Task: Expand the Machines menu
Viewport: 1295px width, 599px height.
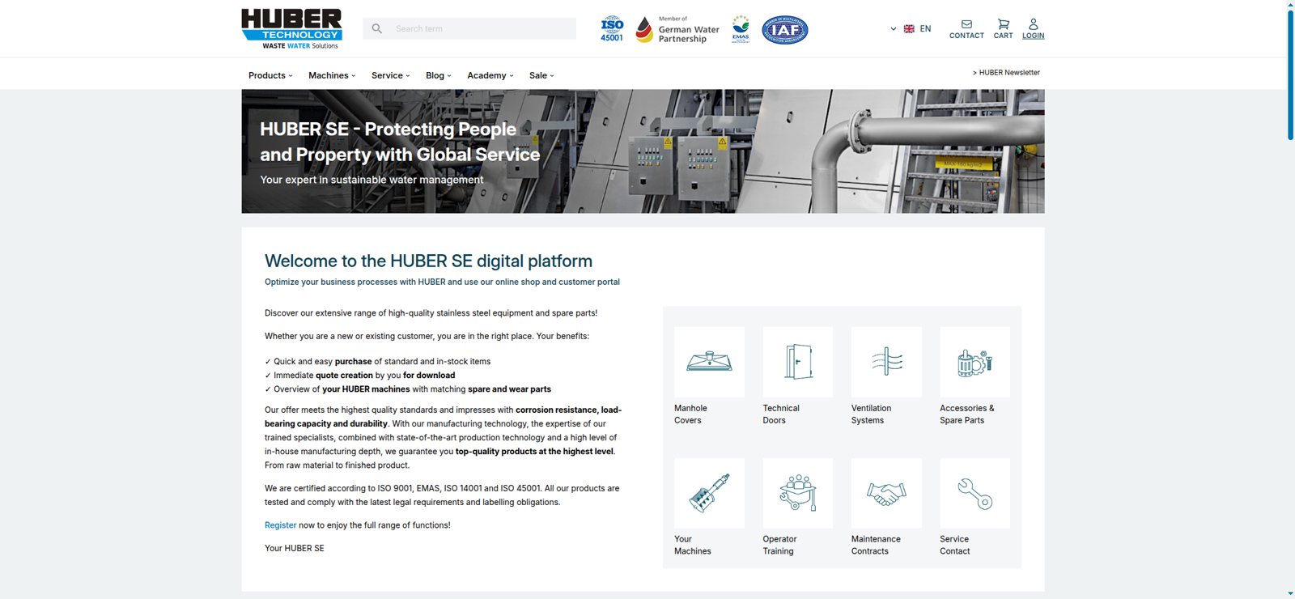Action: tap(332, 75)
